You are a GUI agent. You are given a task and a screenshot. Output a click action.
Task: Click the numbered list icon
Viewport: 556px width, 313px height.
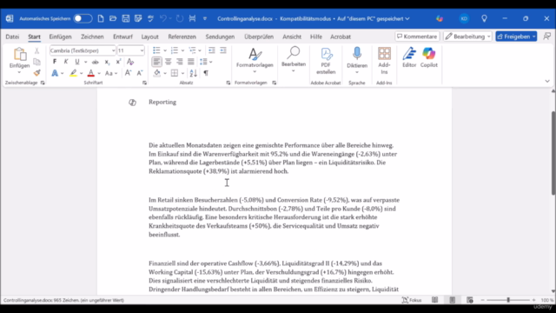[174, 50]
